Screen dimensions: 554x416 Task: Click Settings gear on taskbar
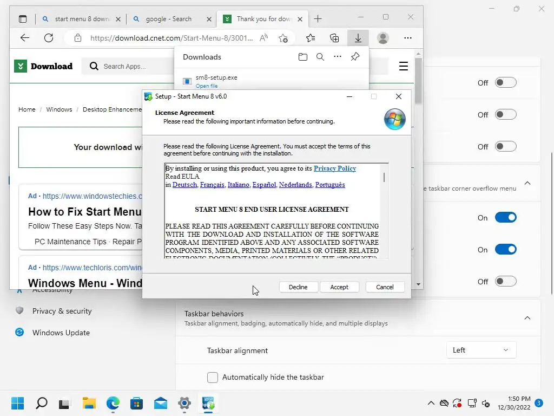[184, 403]
